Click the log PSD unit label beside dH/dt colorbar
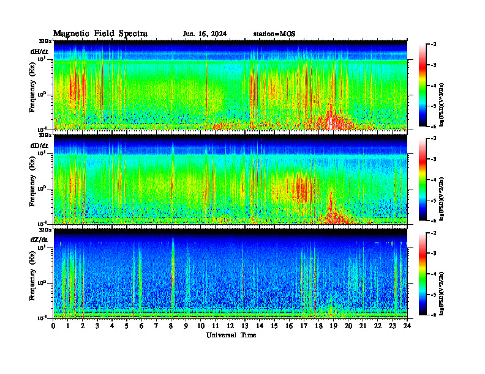Image resolution: width=485 pixels, height=374 pixels. [442, 105]
